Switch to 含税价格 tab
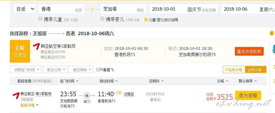The height and width of the screenshot is (113, 275). tap(255, 70)
